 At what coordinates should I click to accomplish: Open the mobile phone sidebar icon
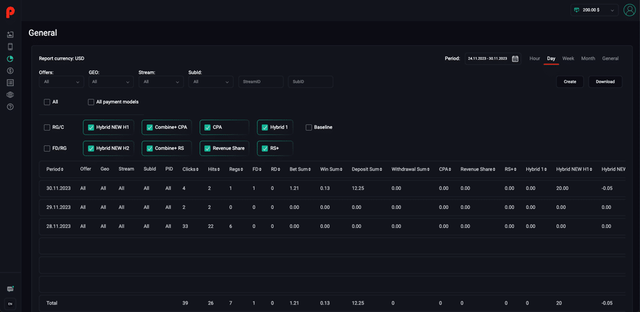(11, 47)
